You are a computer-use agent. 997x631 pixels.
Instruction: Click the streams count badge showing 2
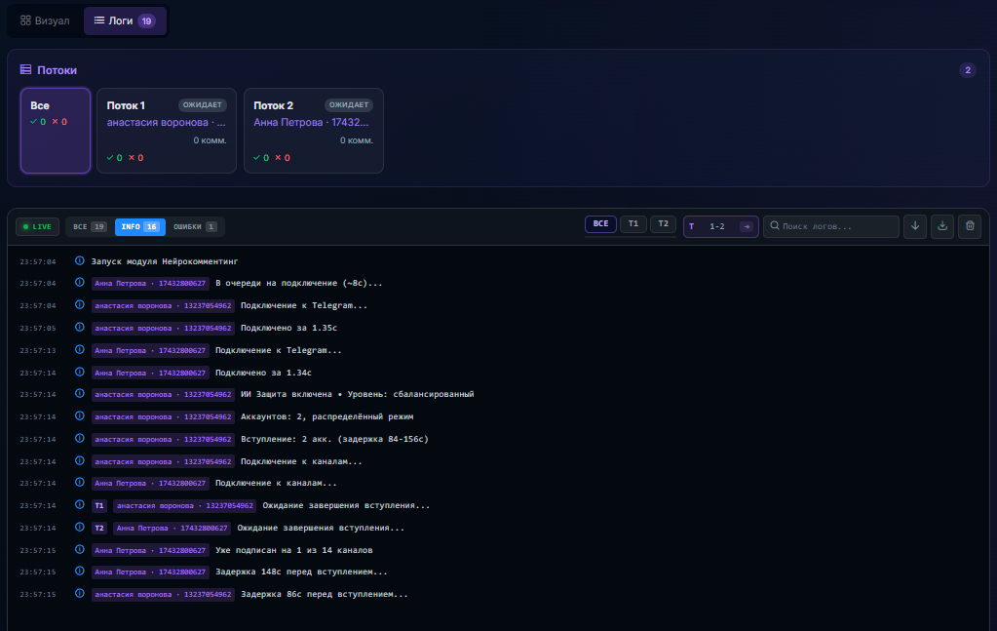coord(967,70)
